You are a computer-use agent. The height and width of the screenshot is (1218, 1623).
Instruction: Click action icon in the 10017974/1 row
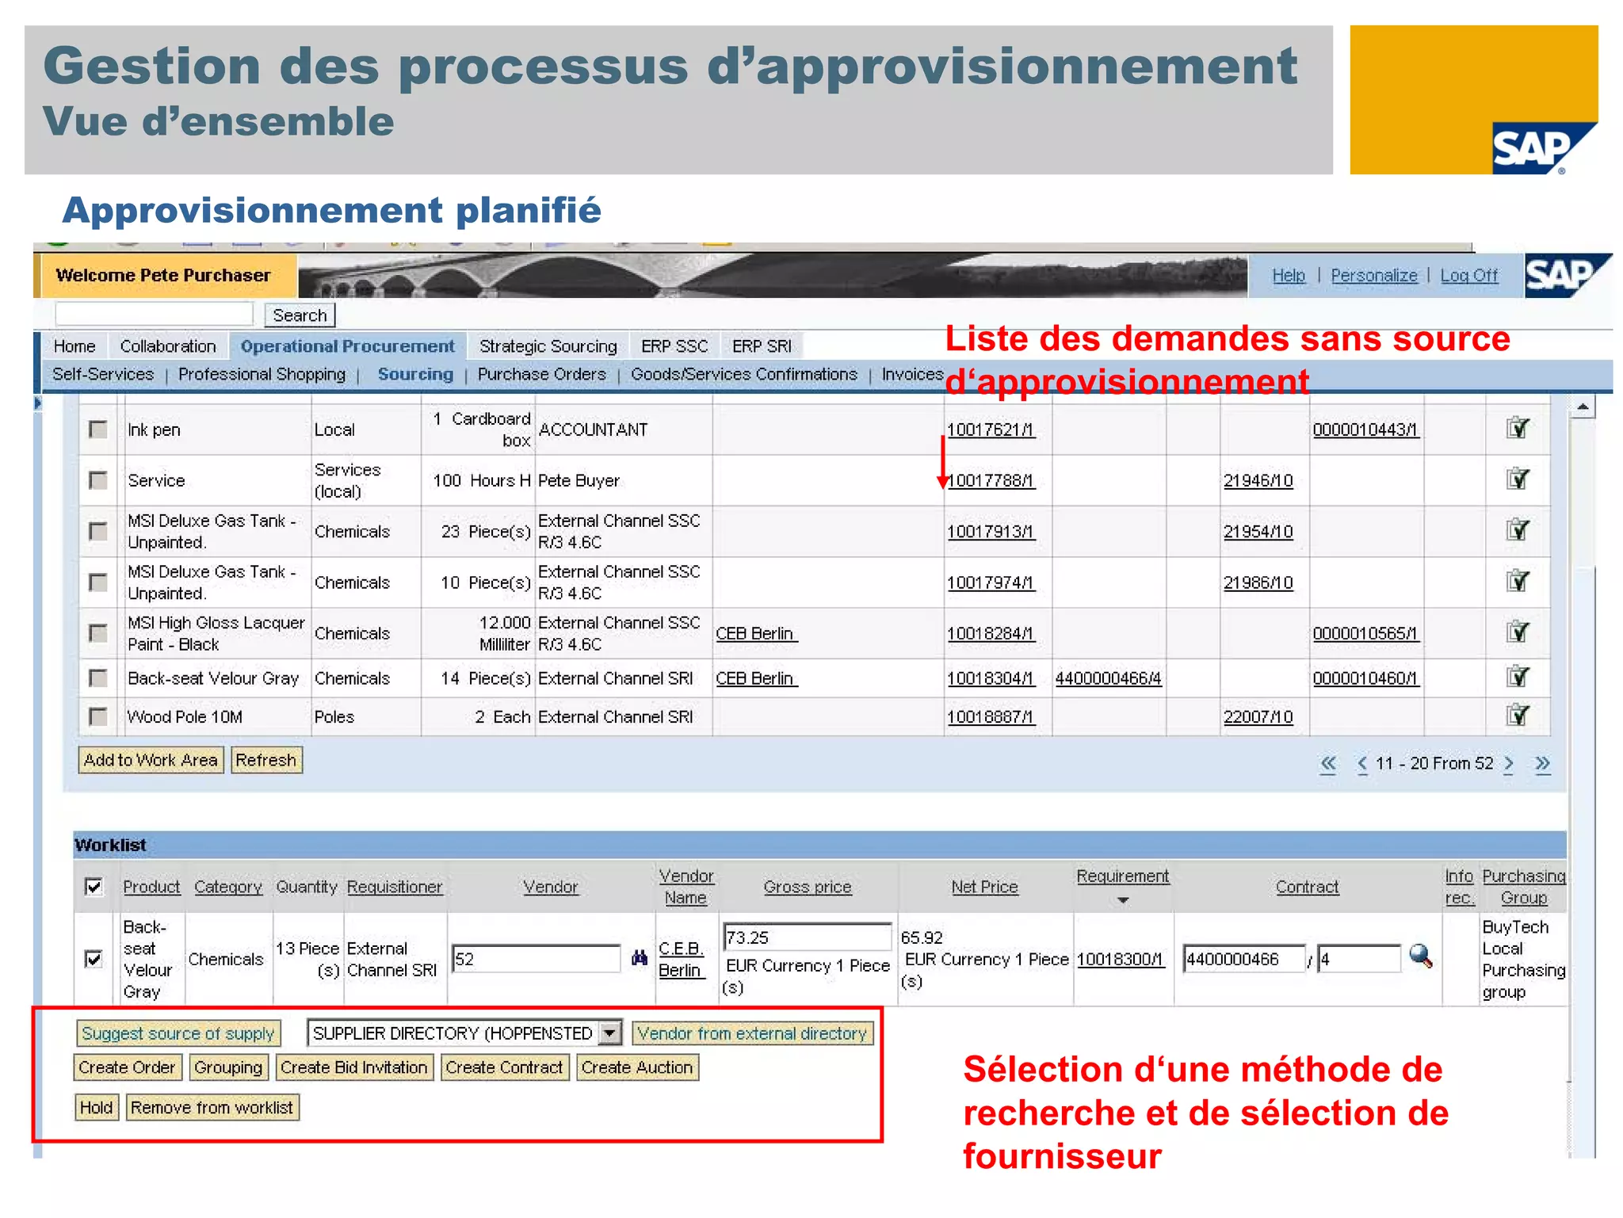(1518, 581)
